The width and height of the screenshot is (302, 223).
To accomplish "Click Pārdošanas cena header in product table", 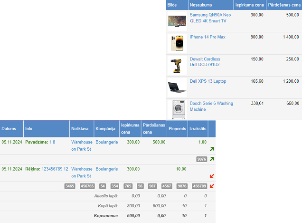I will [284, 5].
